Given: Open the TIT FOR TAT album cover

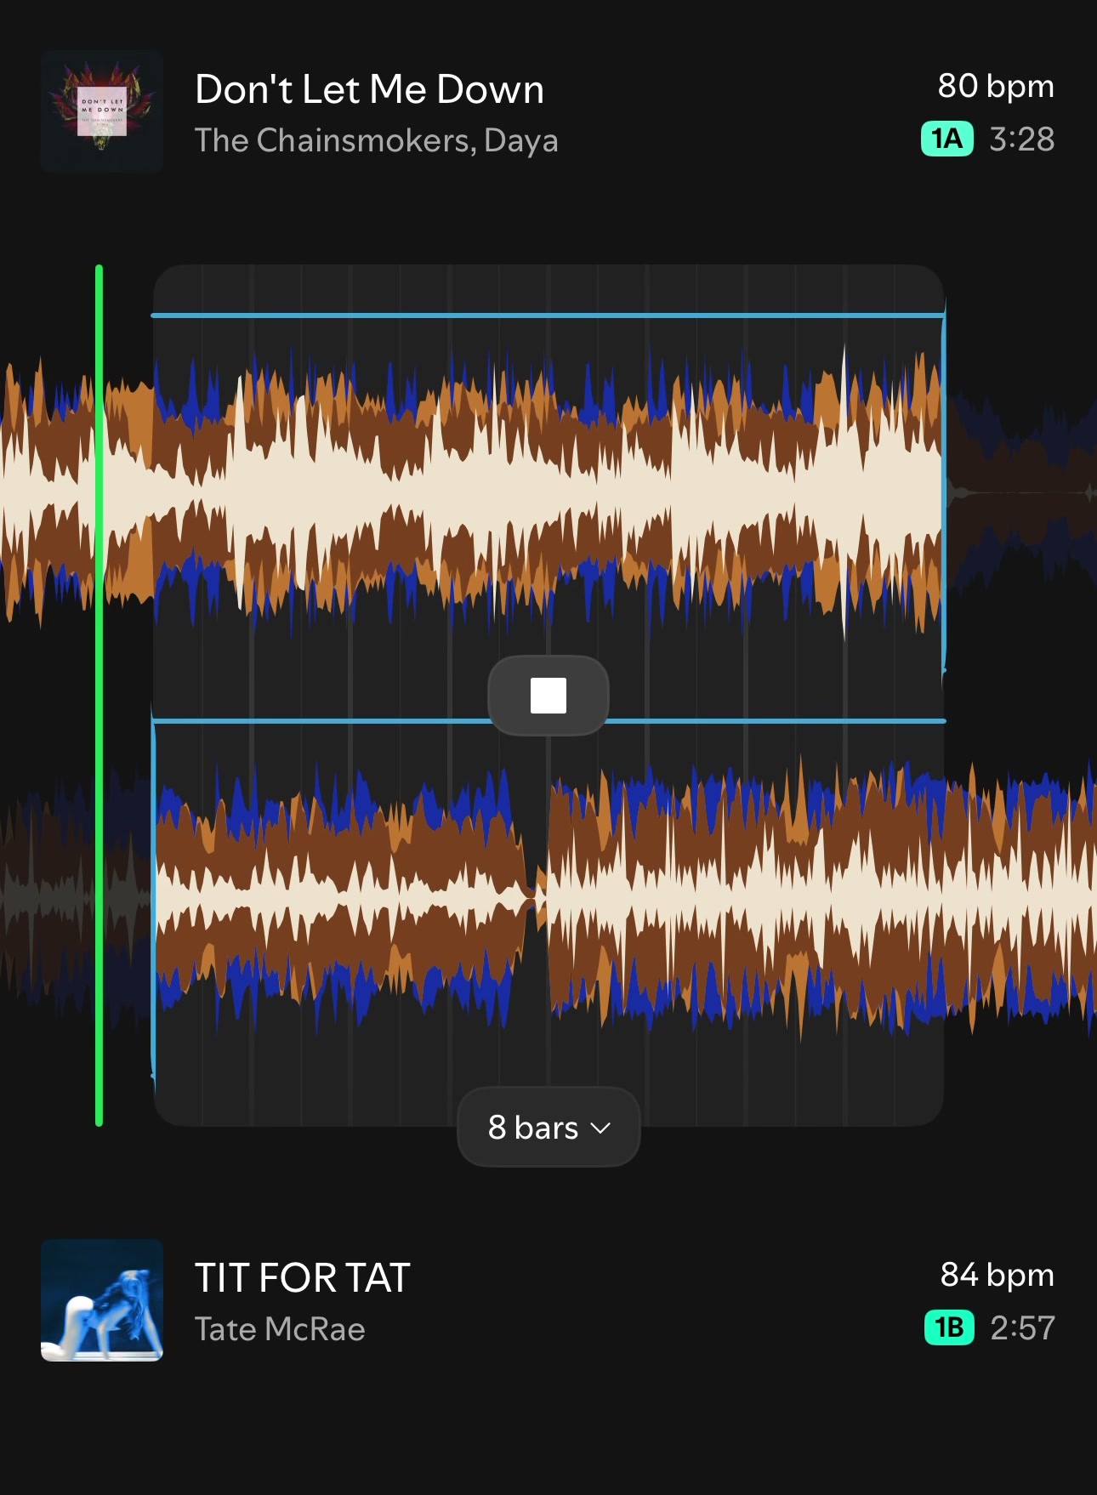Looking at the screenshot, I should [x=102, y=1300].
